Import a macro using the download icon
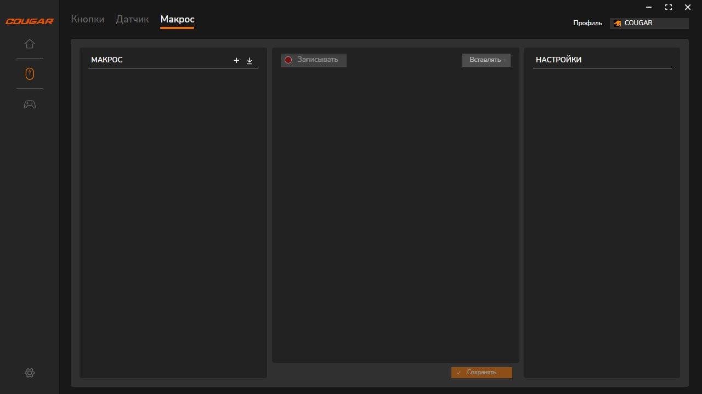The image size is (702, 394). [x=250, y=60]
